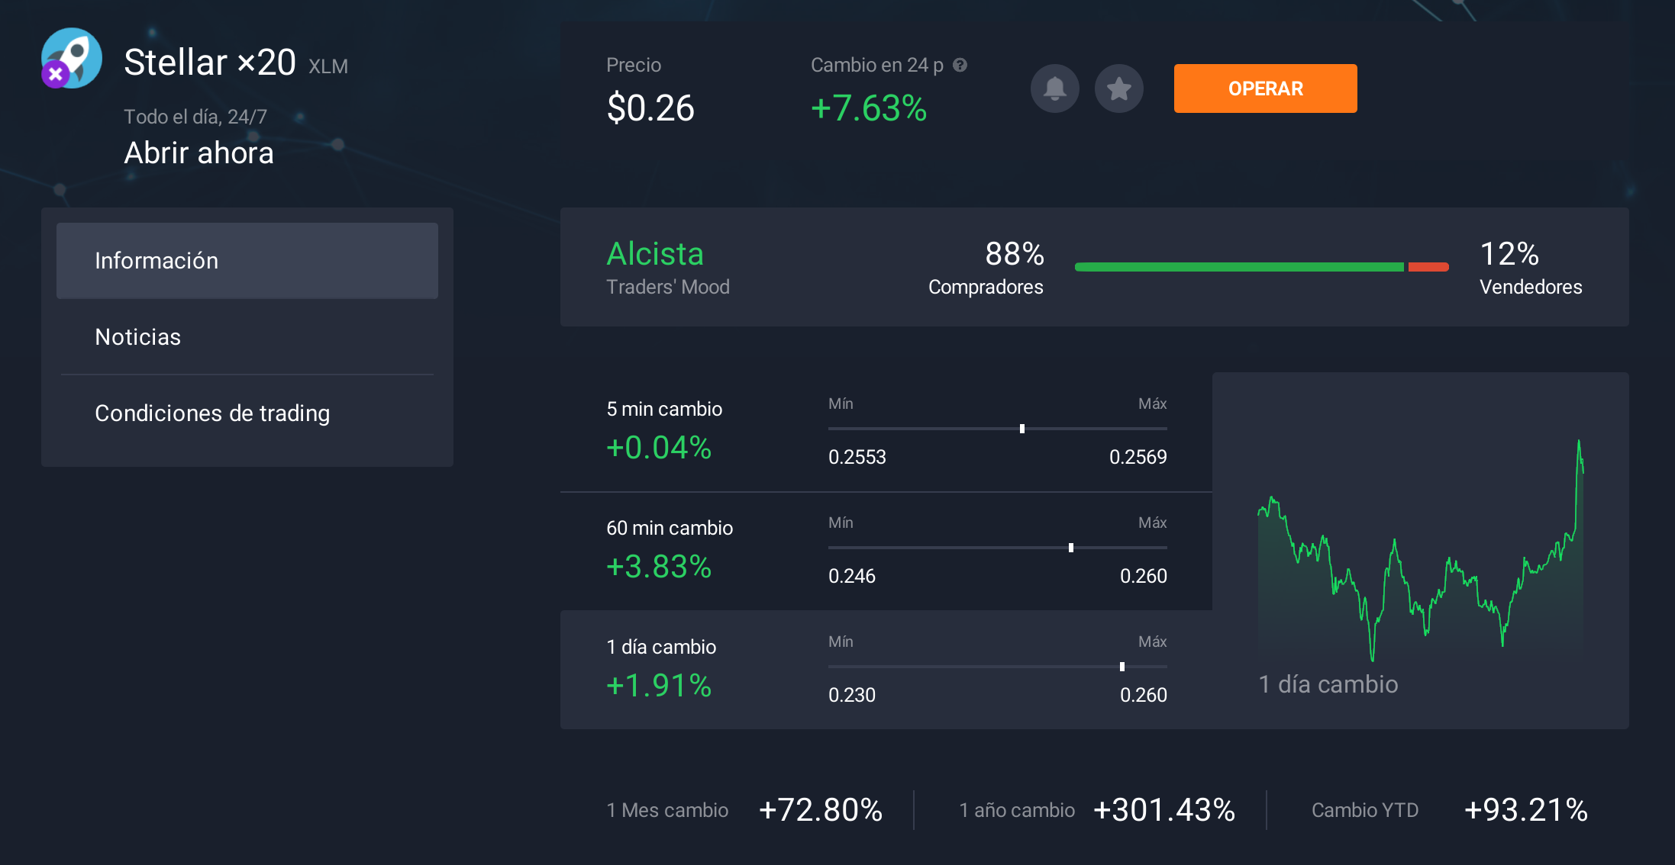Click the Stellar ×20 title
The height and width of the screenshot is (865, 1675).
(x=210, y=62)
